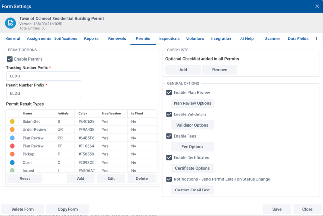Open the Data Fields tab
The height and width of the screenshot is (216, 323).
pos(298,39)
